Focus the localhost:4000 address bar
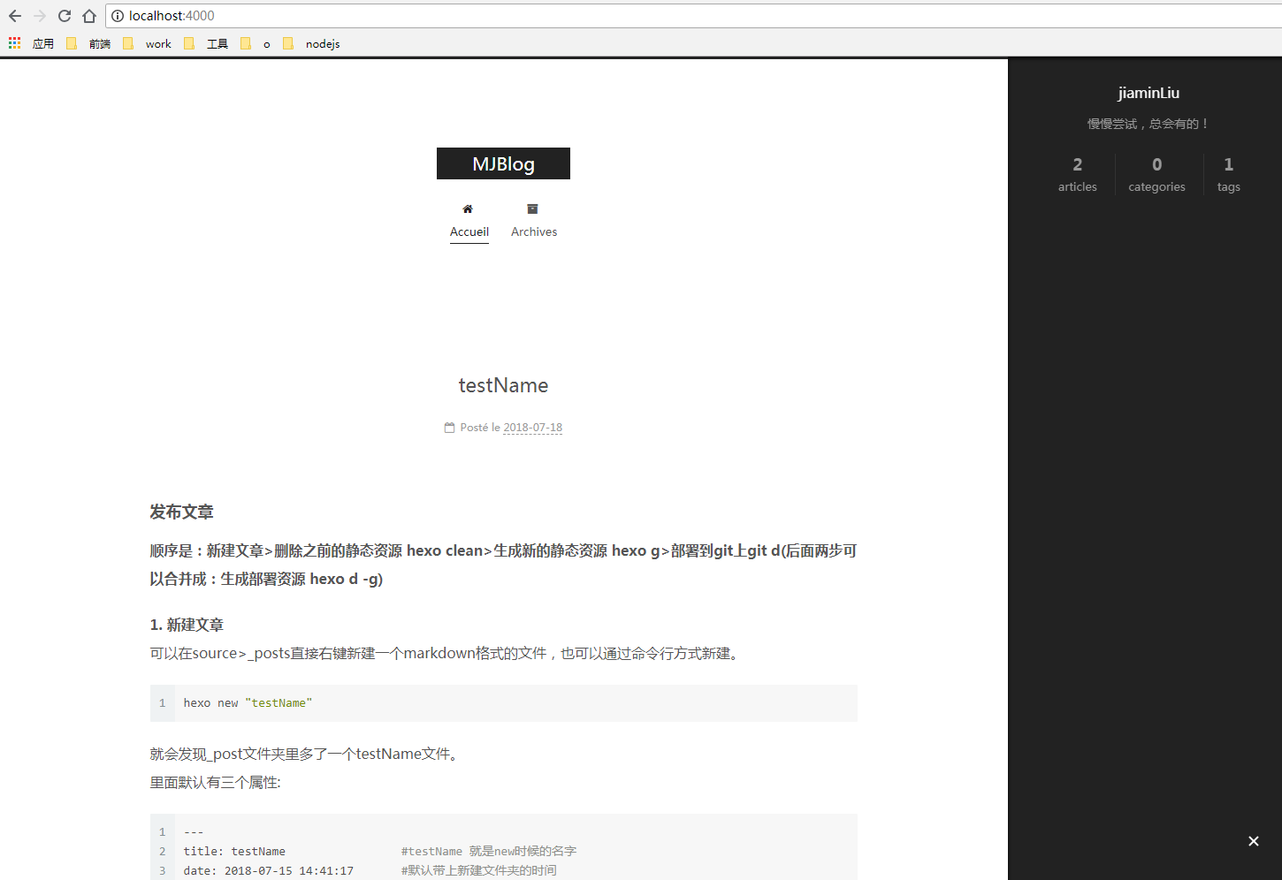Viewport: 1282px width, 880px height. tap(694, 16)
